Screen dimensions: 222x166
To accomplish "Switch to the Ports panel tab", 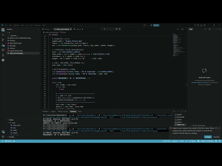I will tap(80, 111).
